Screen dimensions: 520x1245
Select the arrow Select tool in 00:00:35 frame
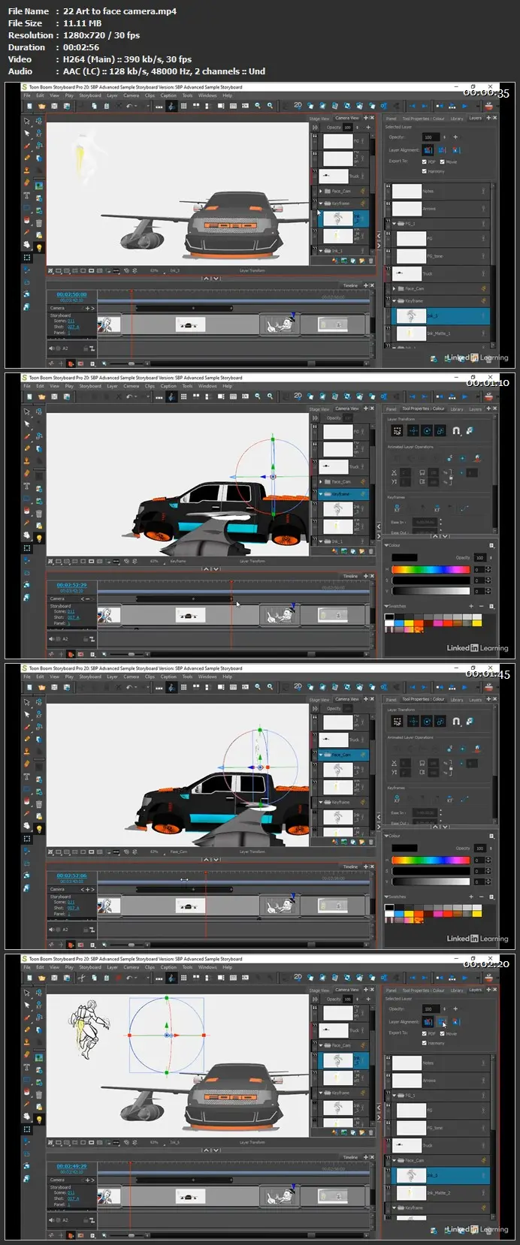point(27,121)
